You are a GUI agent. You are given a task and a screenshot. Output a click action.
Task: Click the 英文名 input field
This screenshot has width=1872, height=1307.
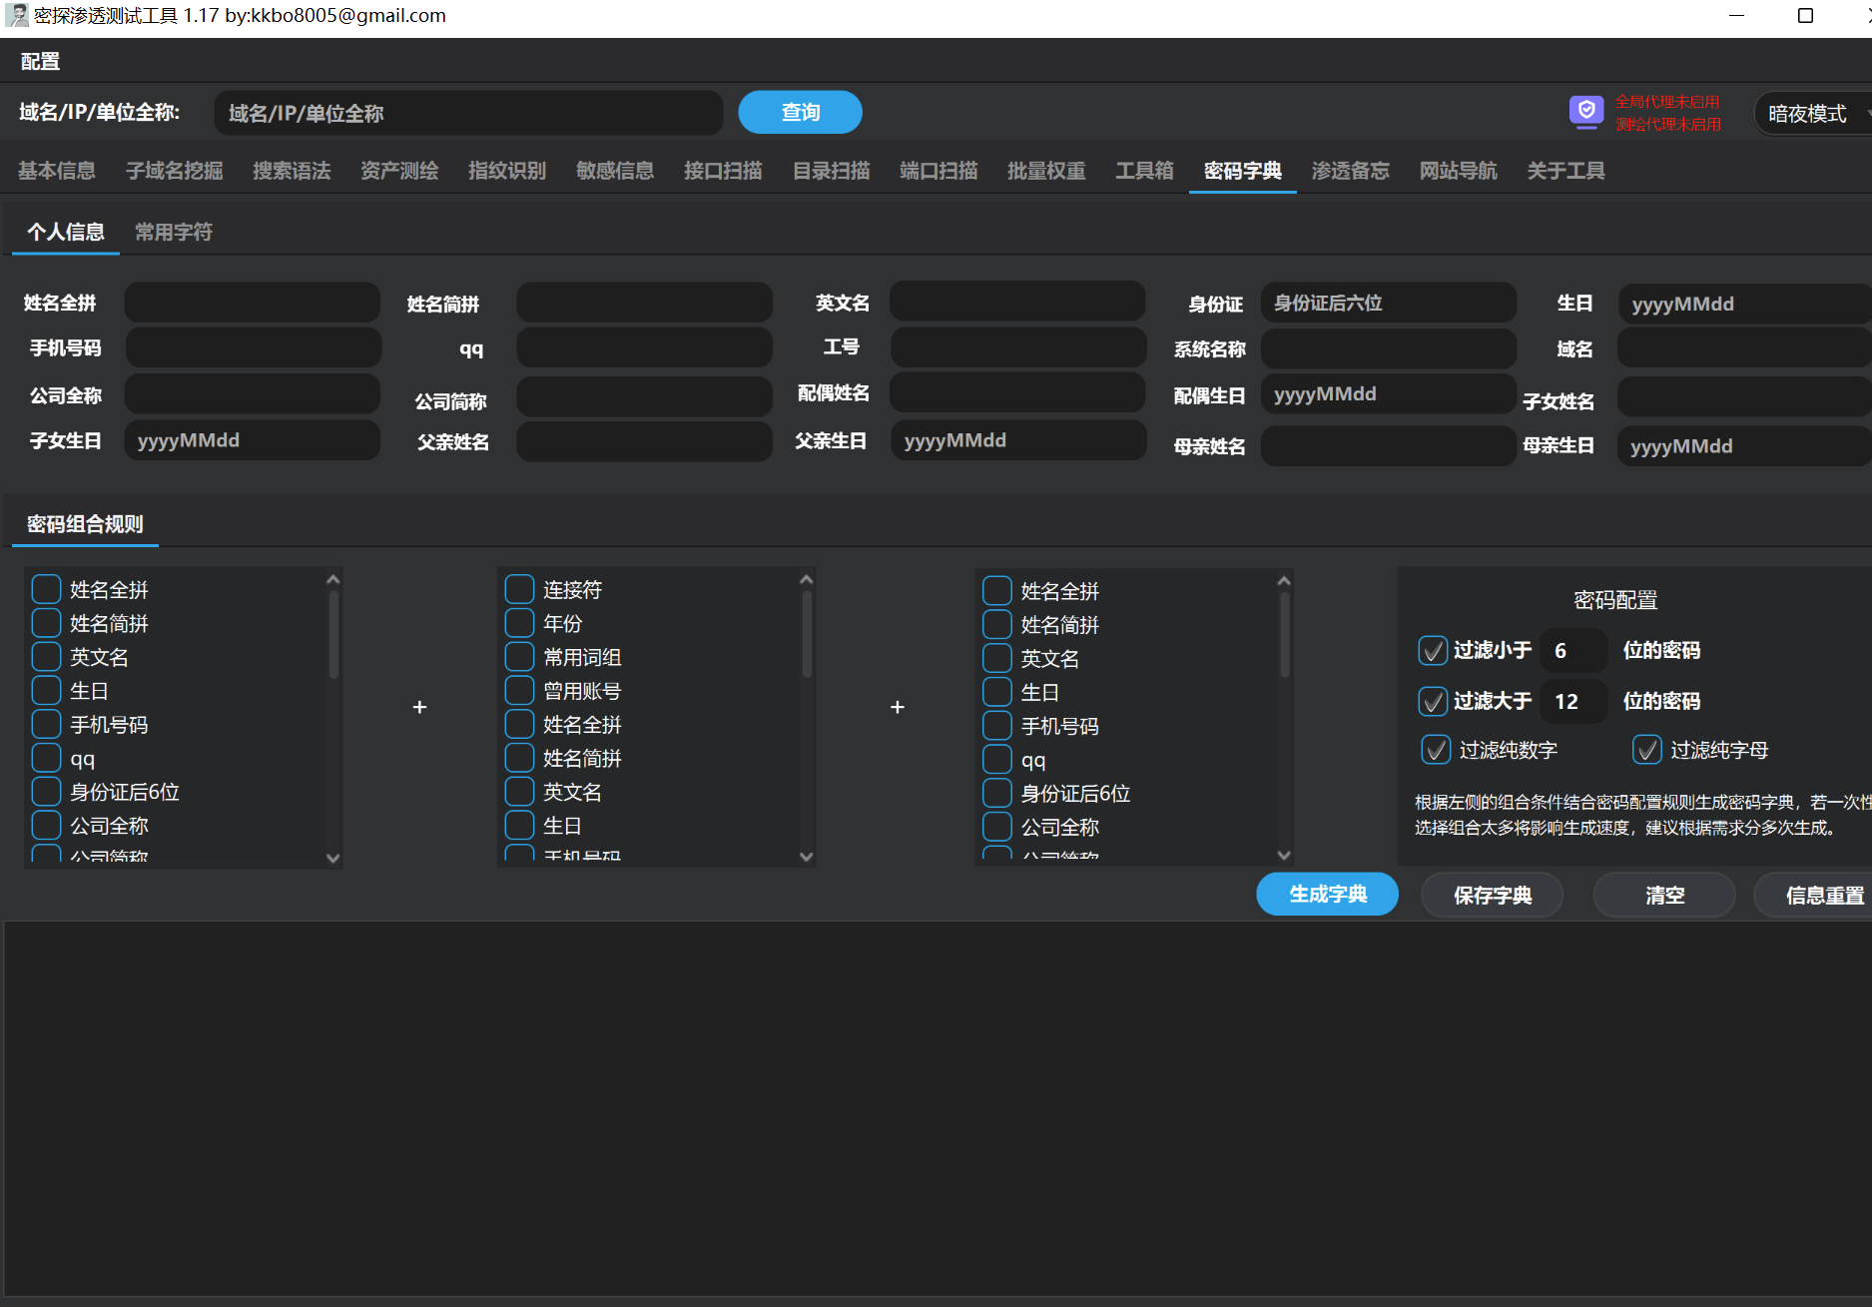click(1017, 302)
